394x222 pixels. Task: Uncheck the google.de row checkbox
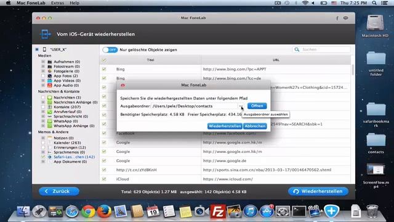point(104,160)
